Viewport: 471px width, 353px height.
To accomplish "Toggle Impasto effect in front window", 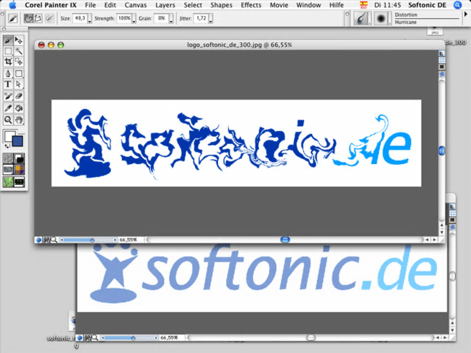I will (x=441, y=74).
